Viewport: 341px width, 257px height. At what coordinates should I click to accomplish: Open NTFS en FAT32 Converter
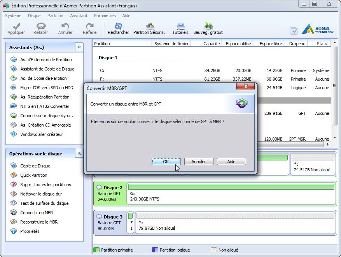tap(45, 106)
